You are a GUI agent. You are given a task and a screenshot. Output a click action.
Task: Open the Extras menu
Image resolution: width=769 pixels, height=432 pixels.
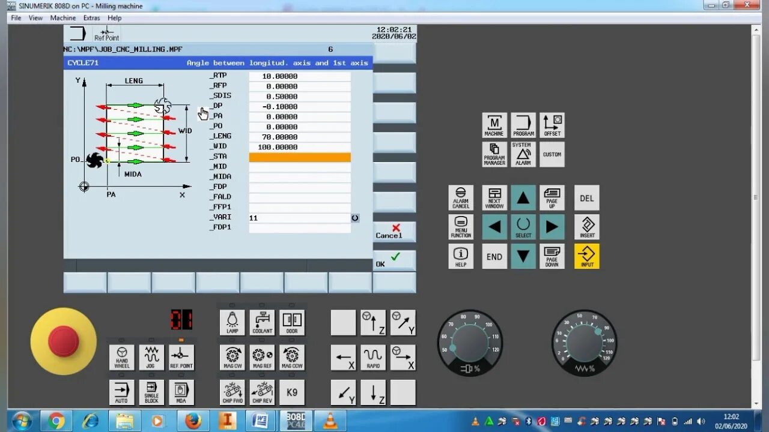[92, 18]
